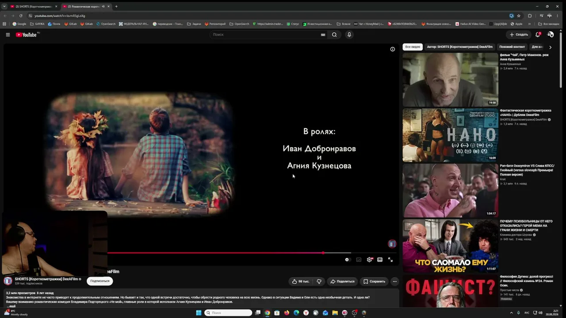The height and width of the screenshot is (318, 566).
Task: Open browser extensions puzzle icon
Action: pyautogui.click(x=530, y=16)
